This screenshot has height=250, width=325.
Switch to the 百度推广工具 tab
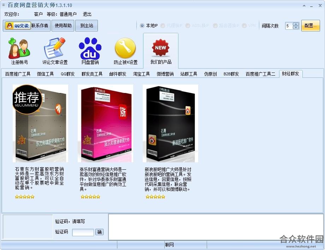click(18, 74)
